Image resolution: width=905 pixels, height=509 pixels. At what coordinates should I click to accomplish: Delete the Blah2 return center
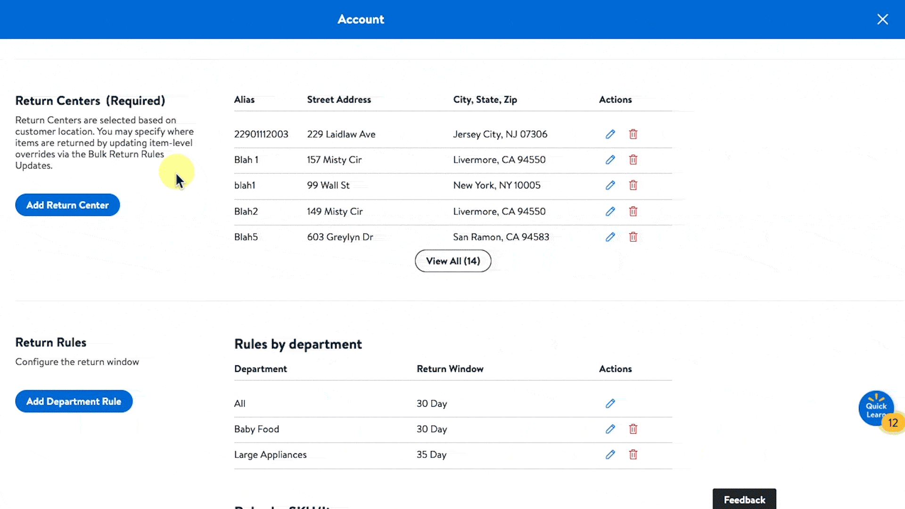[x=633, y=212]
